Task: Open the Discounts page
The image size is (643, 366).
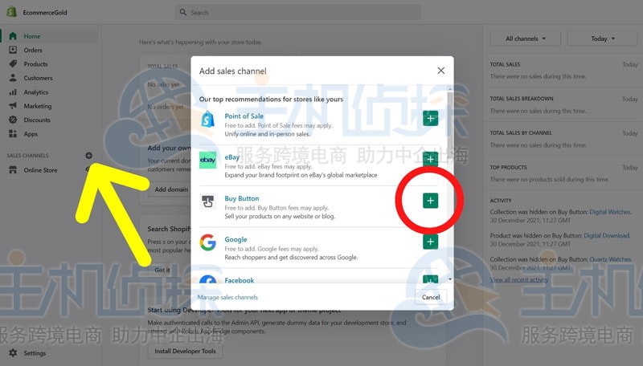Action: 37,120
